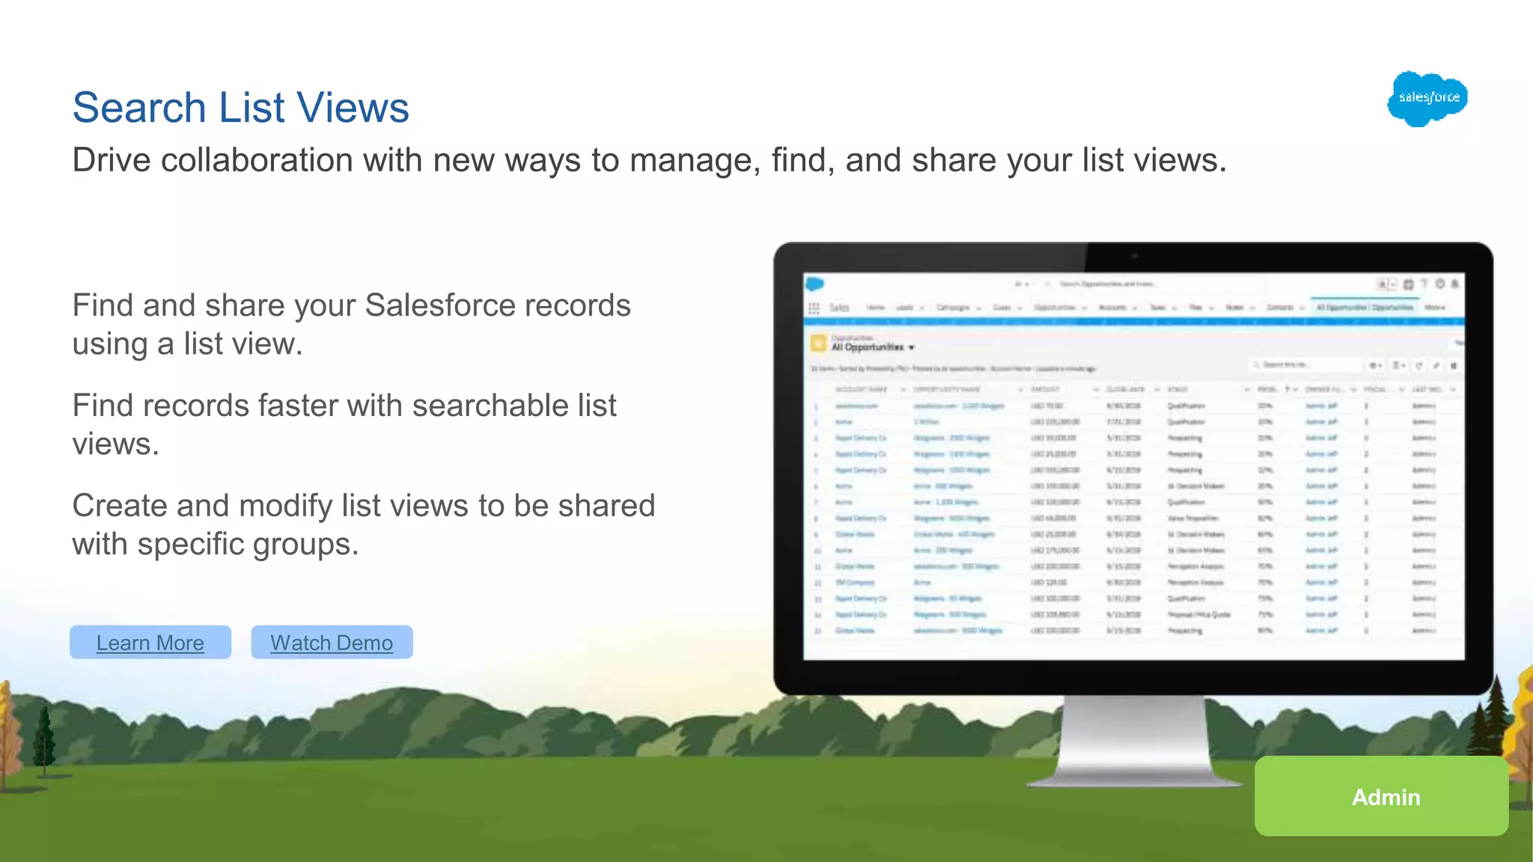Open the Help question mark icon

tap(1424, 284)
